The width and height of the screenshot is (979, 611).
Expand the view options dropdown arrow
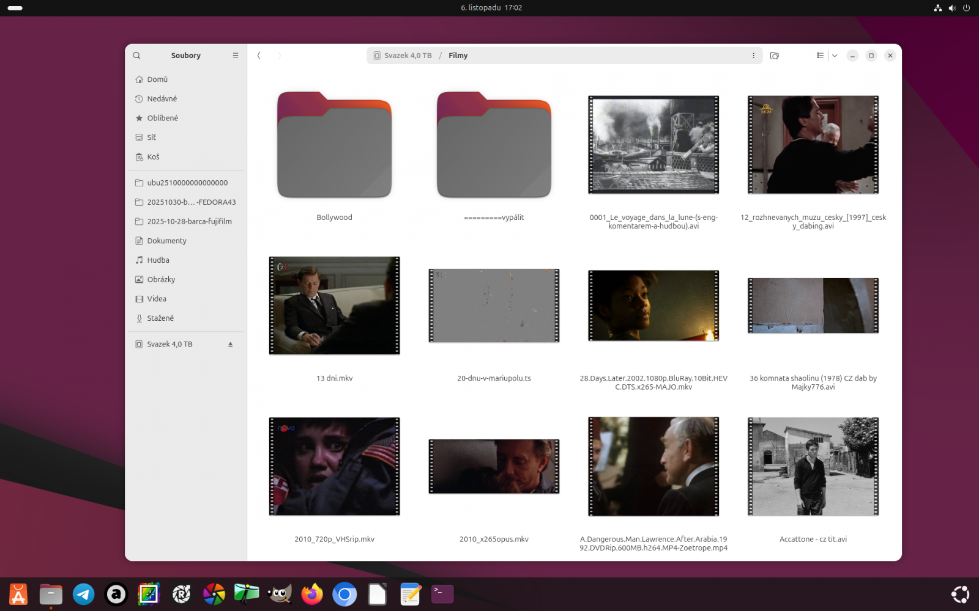(835, 56)
